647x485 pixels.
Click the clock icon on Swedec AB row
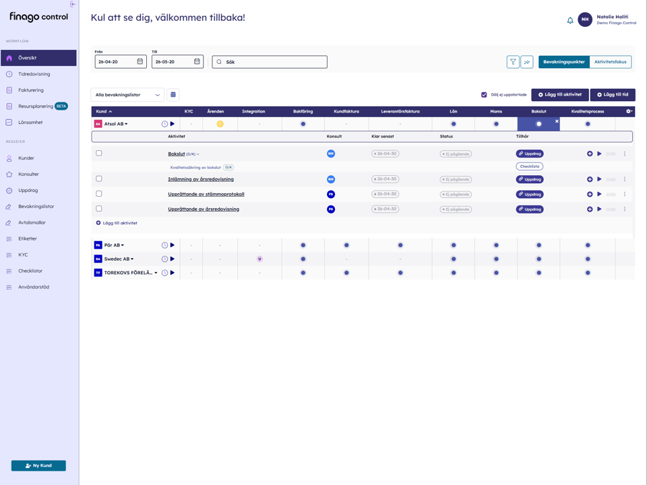tap(165, 259)
